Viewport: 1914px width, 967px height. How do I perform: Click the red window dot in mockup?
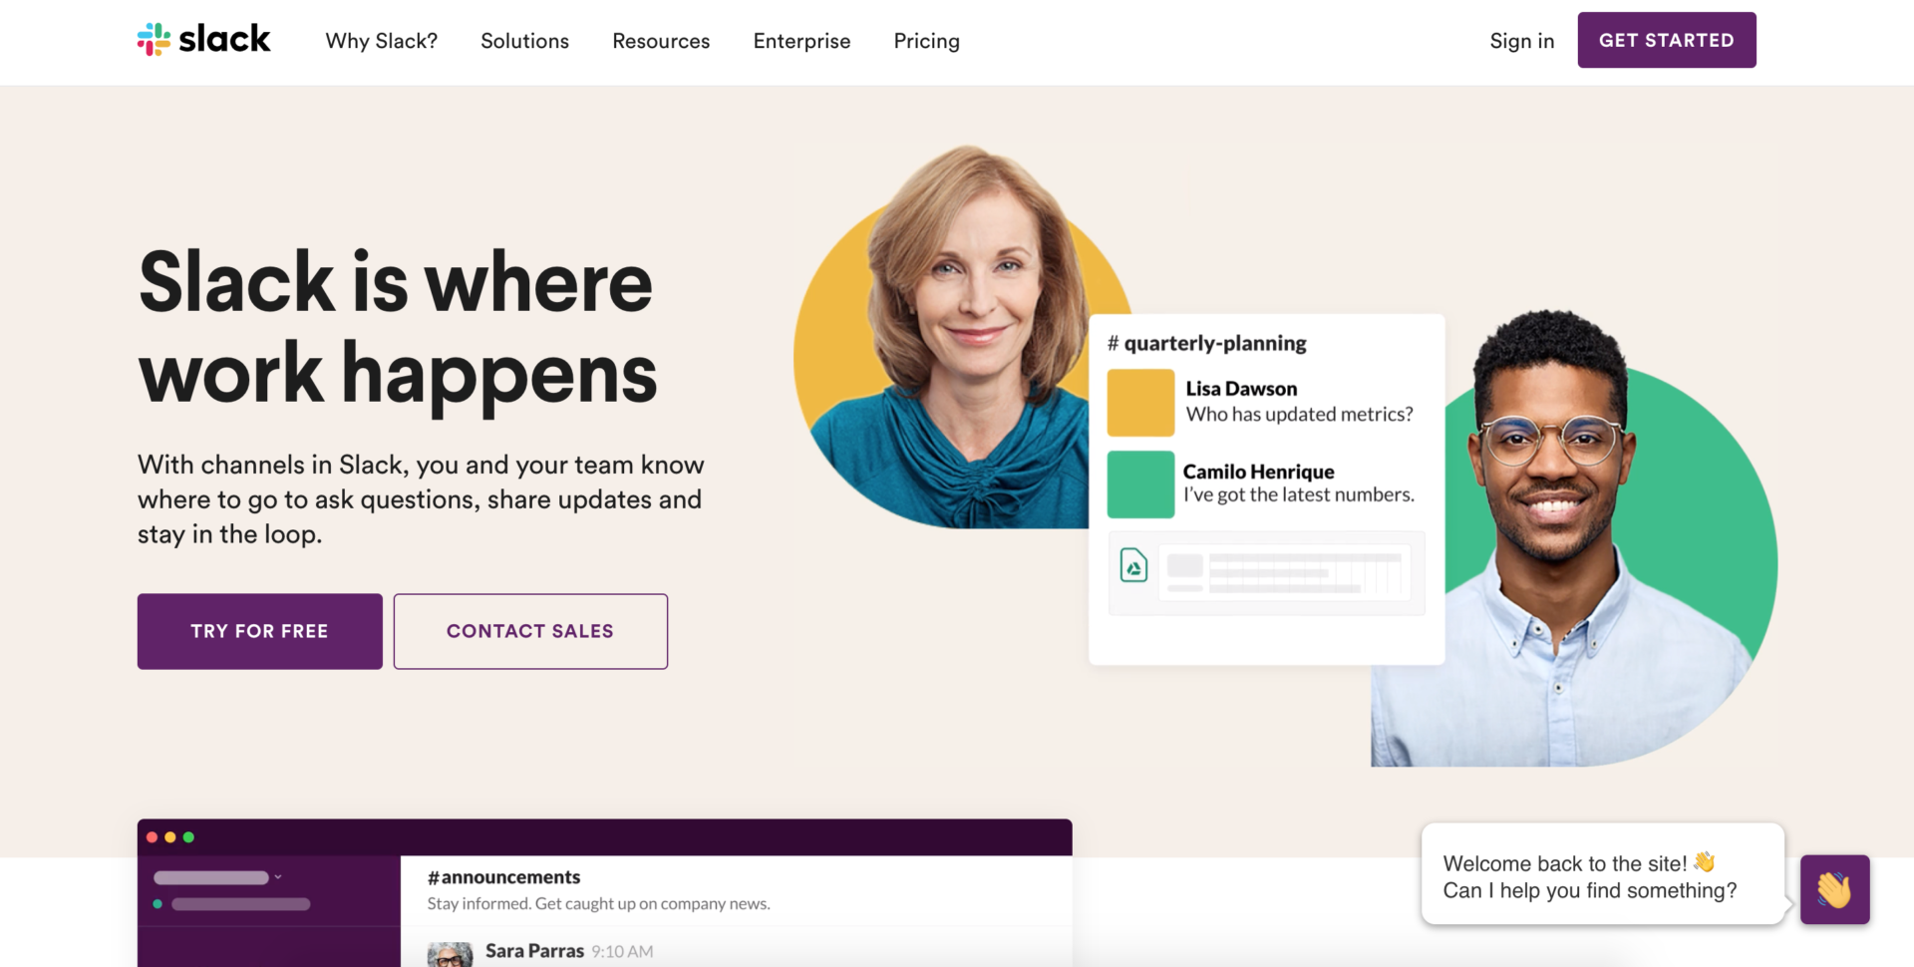152,837
